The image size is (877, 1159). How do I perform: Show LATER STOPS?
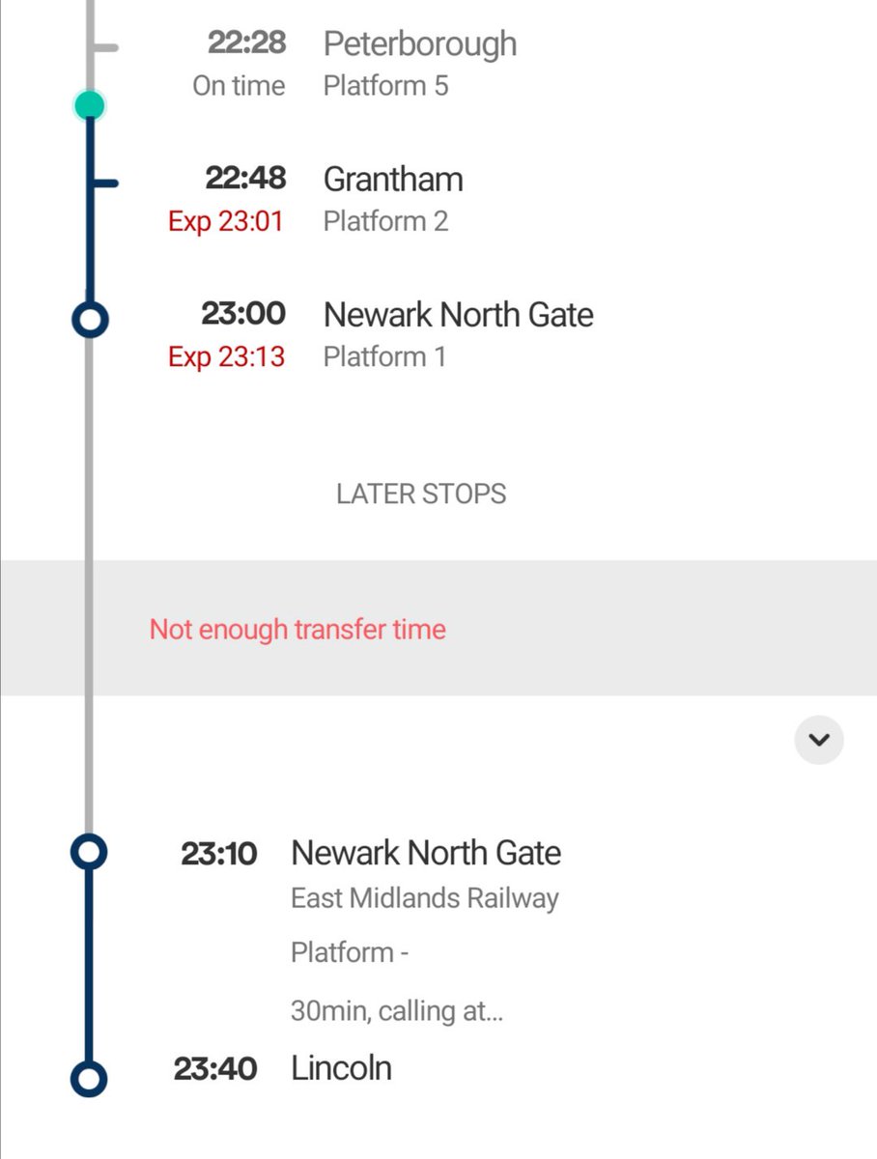(421, 494)
